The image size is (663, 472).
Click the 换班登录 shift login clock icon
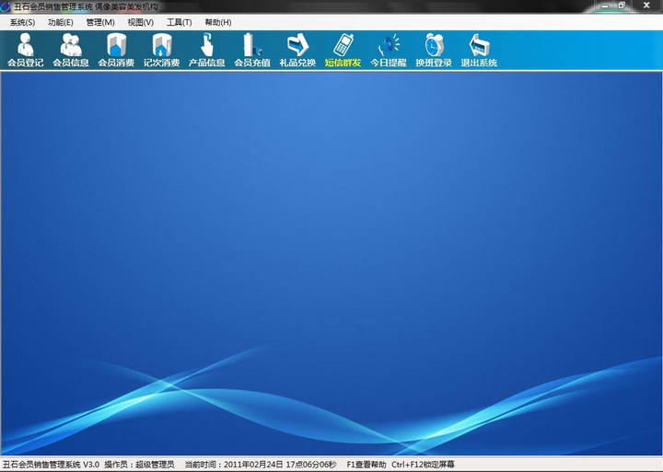coord(434,50)
